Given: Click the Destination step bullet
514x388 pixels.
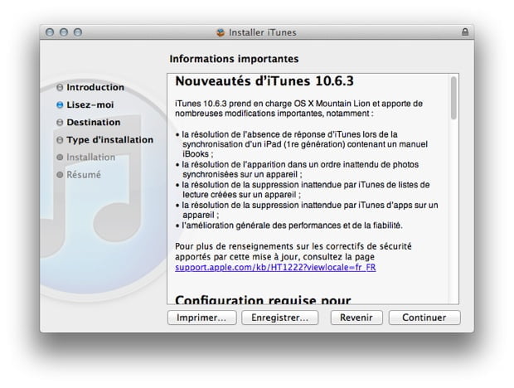Looking at the screenshot, I should 60,122.
